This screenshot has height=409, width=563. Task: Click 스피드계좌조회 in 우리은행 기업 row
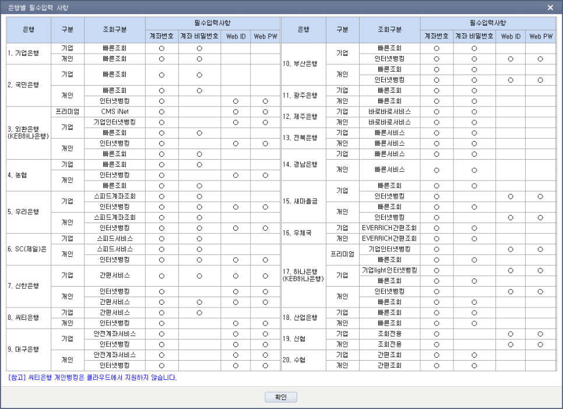click(x=115, y=196)
